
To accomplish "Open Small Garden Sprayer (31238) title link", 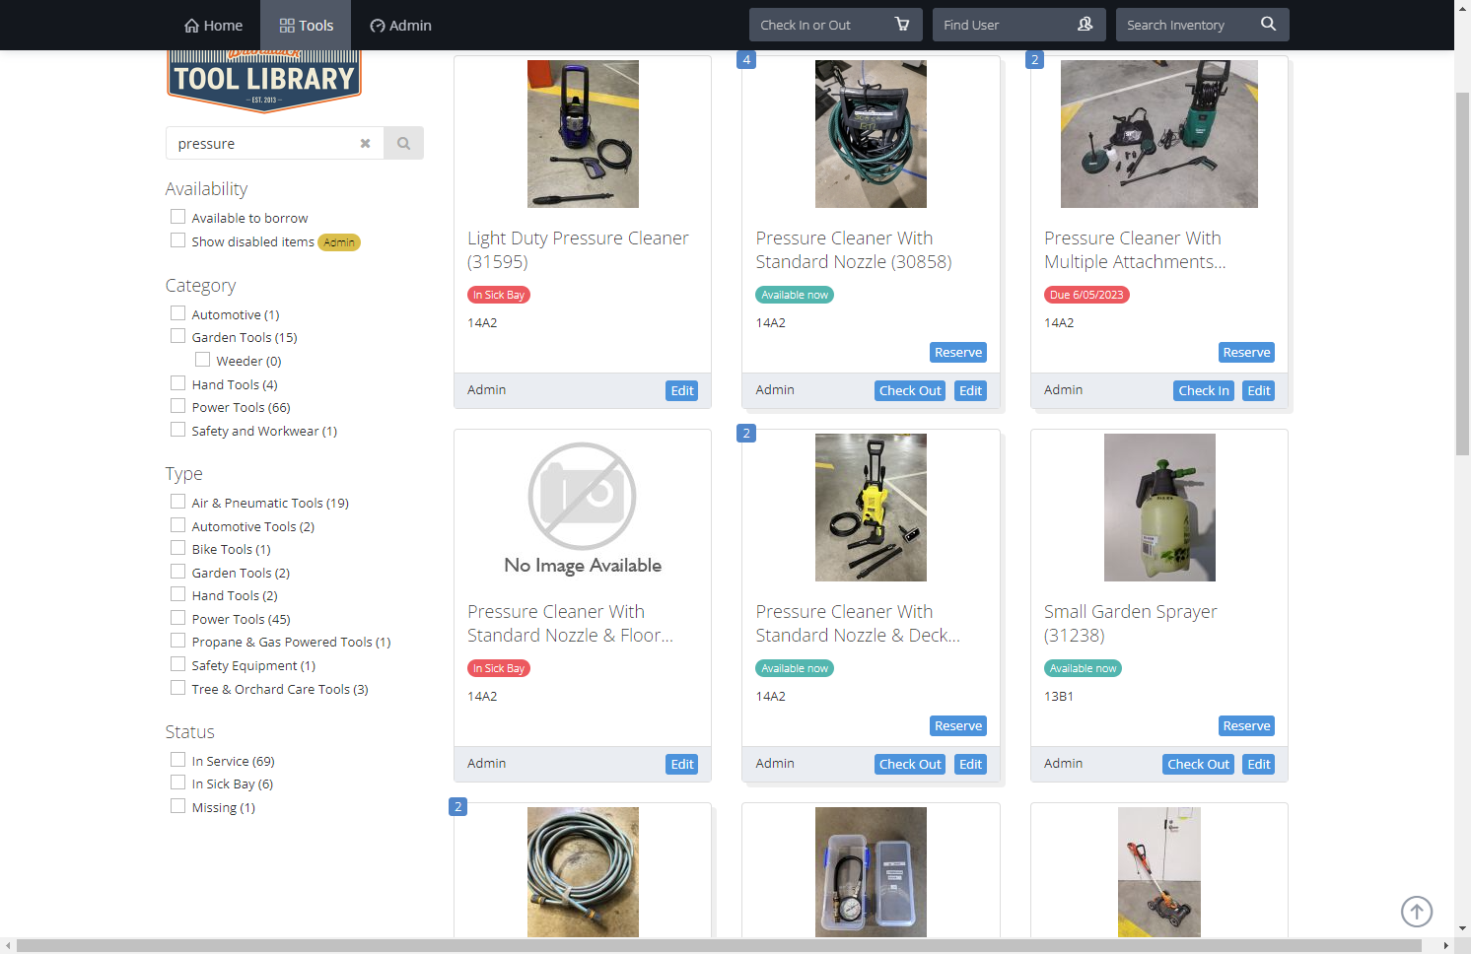I will (x=1131, y=624).
